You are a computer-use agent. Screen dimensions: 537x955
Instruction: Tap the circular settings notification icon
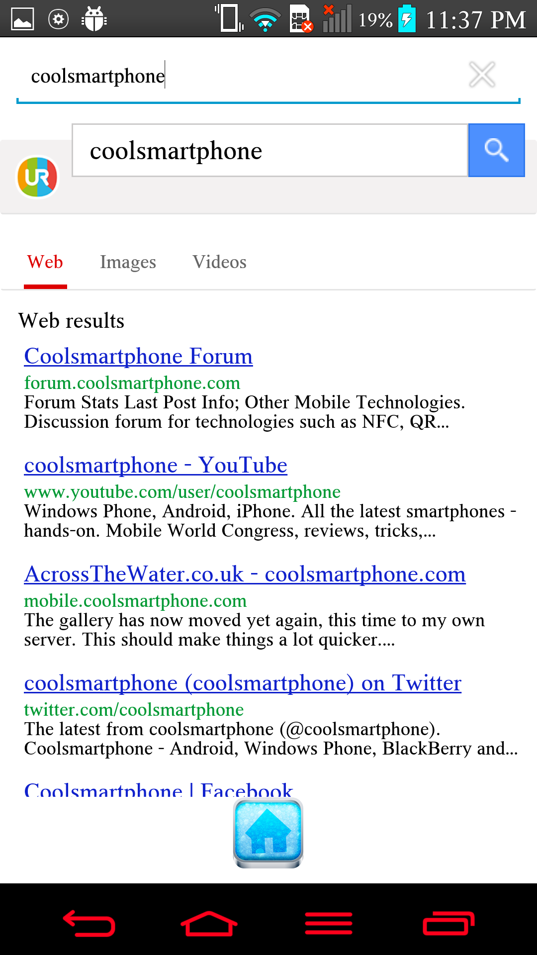pyautogui.click(x=58, y=19)
